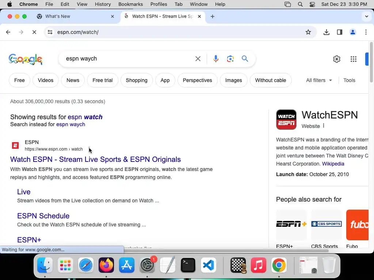Screen dimensions: 374x280
Task: Click the CBS Sports related search thumbnail
Action: click(326, 225)
